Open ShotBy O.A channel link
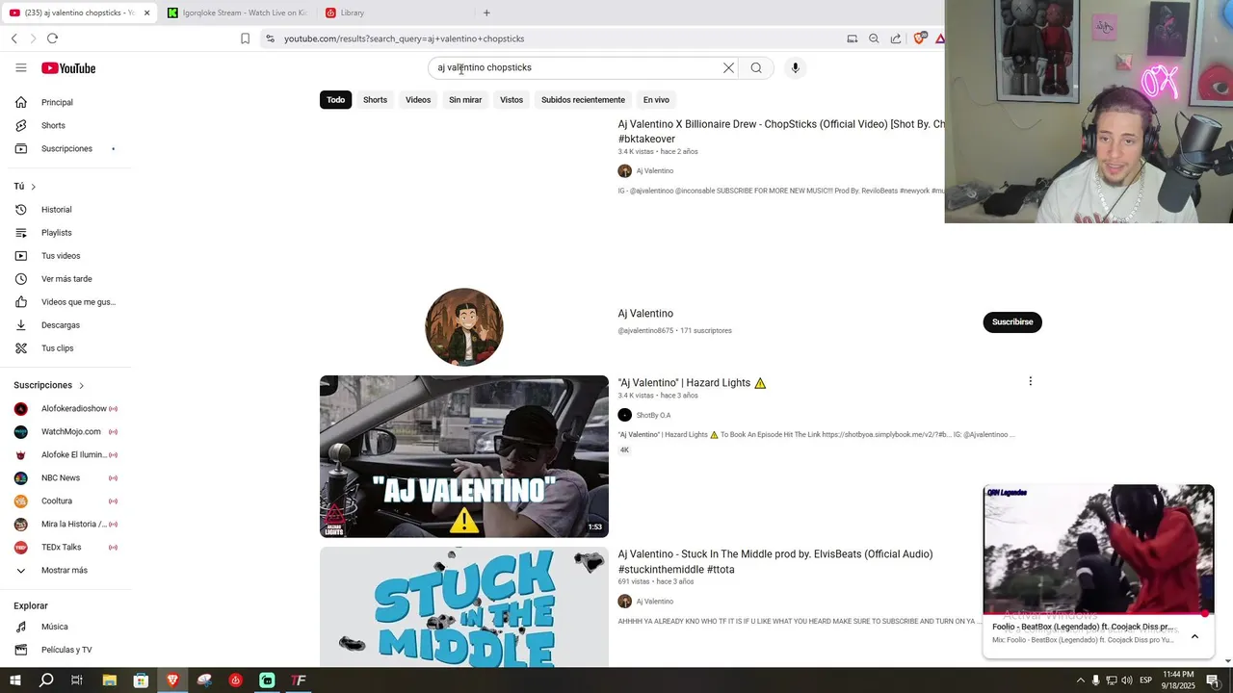 653,415
